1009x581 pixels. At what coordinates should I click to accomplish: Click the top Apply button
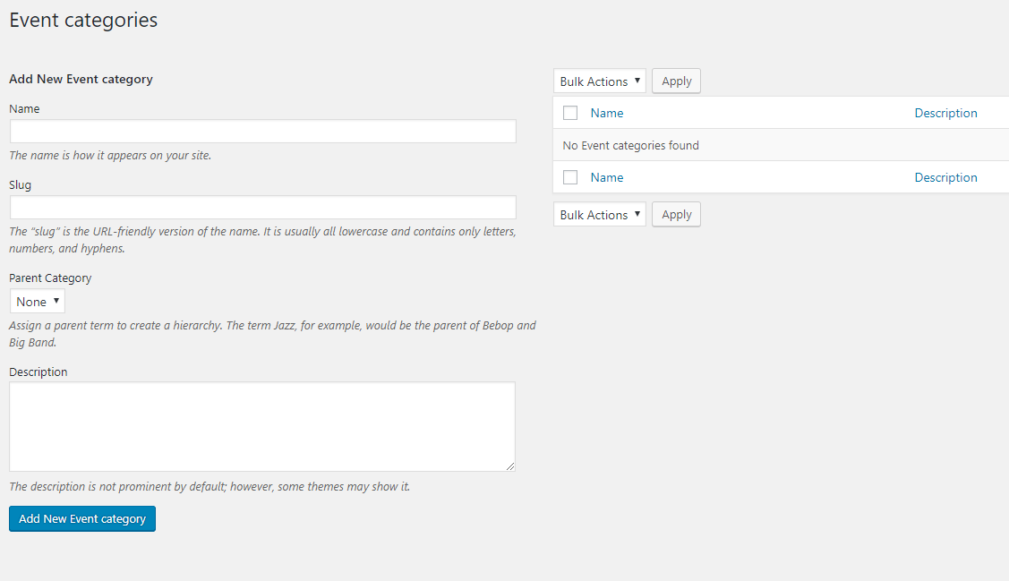click(676, 81)
